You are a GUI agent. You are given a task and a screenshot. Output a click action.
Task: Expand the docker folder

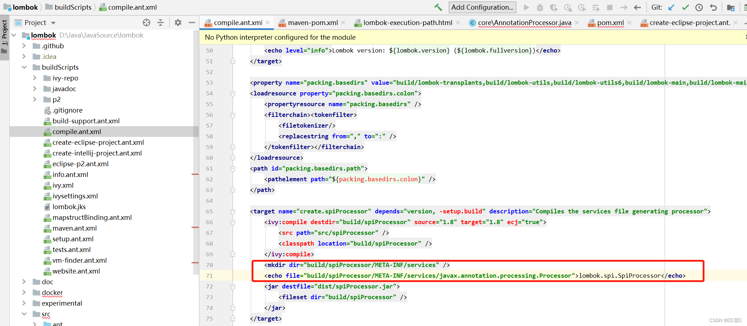pos(24,292)
